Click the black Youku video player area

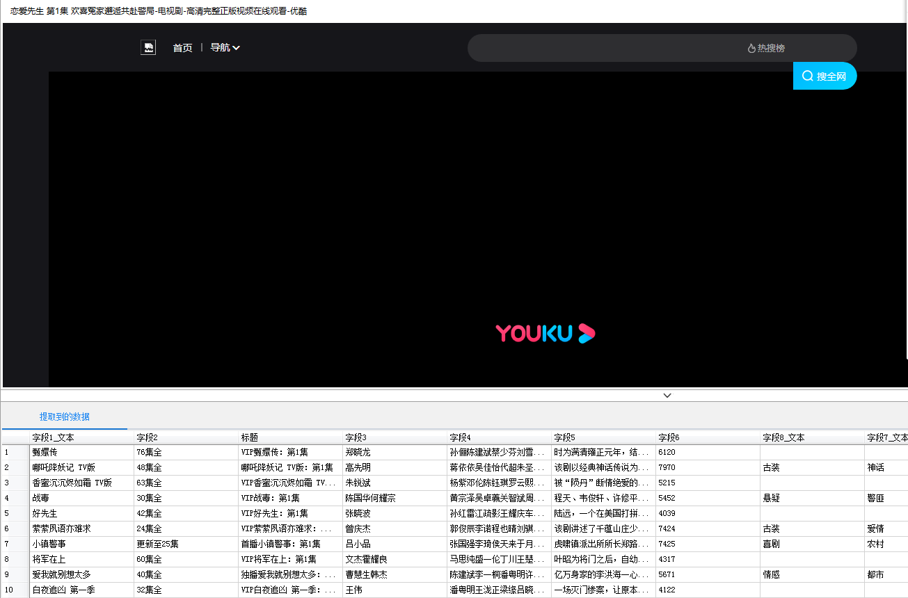click(478, 229)
